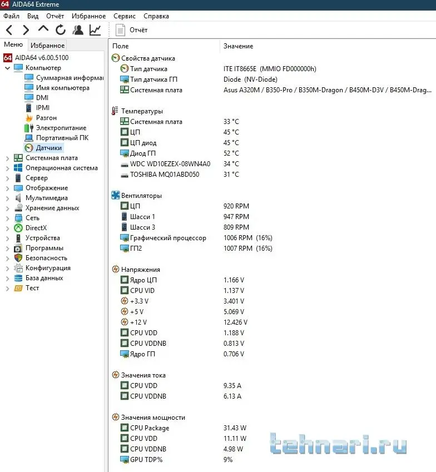Expand the Системная плата tree node
Screen dimensions: 436x472
(8, 158)
